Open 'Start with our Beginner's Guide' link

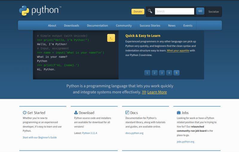pos(40,138)
